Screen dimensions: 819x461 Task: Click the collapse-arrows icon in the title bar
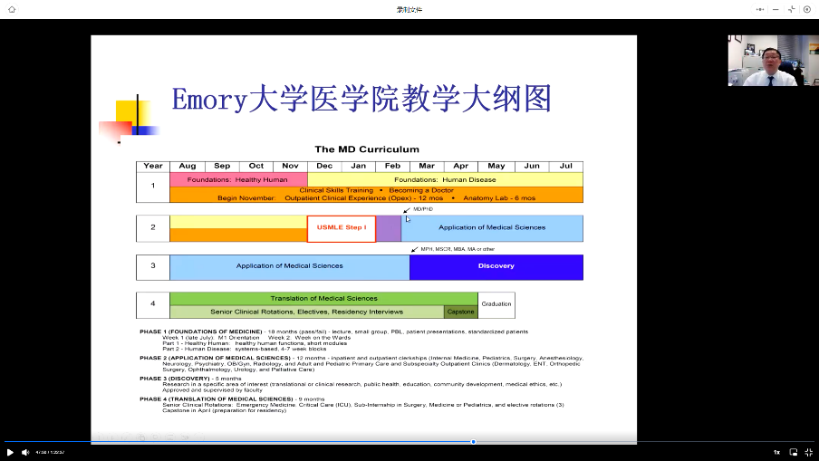point(791,9)
